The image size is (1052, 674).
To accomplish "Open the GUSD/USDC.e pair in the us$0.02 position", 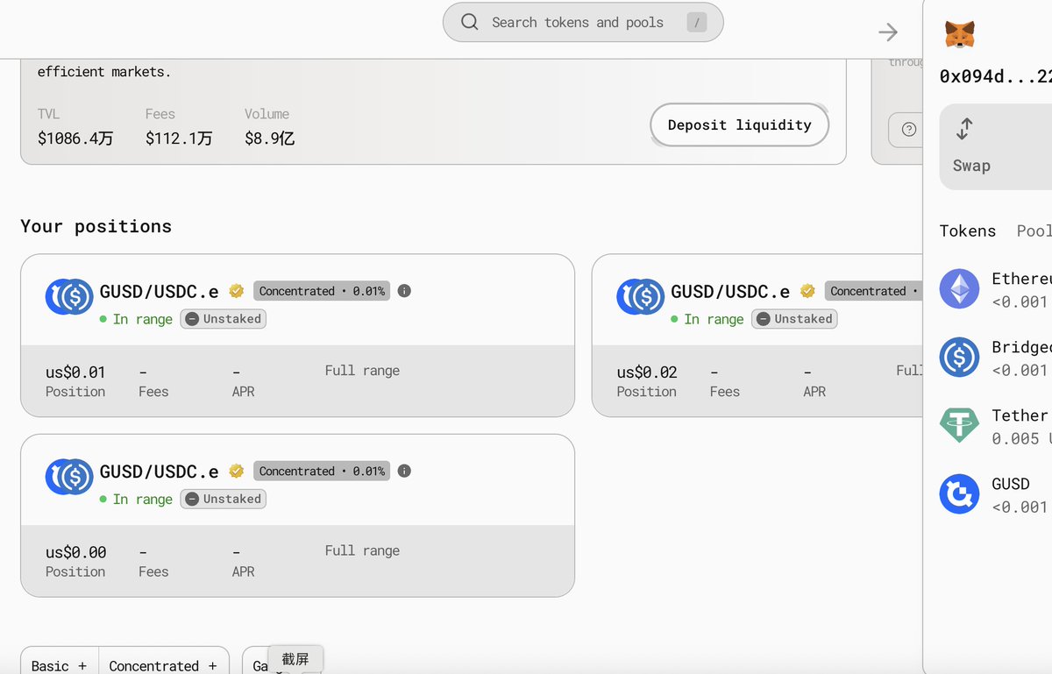I will click(730, 292).
